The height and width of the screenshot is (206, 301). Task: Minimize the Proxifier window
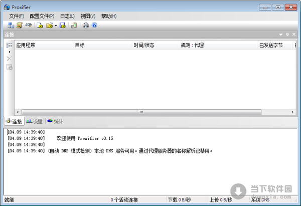265,8
